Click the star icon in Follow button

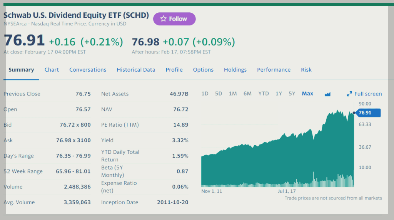[163, 19]
